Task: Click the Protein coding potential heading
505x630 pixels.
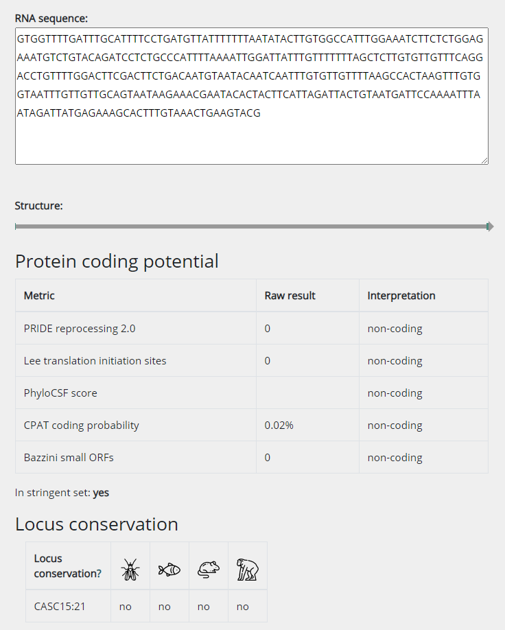Action: (117, 261)
